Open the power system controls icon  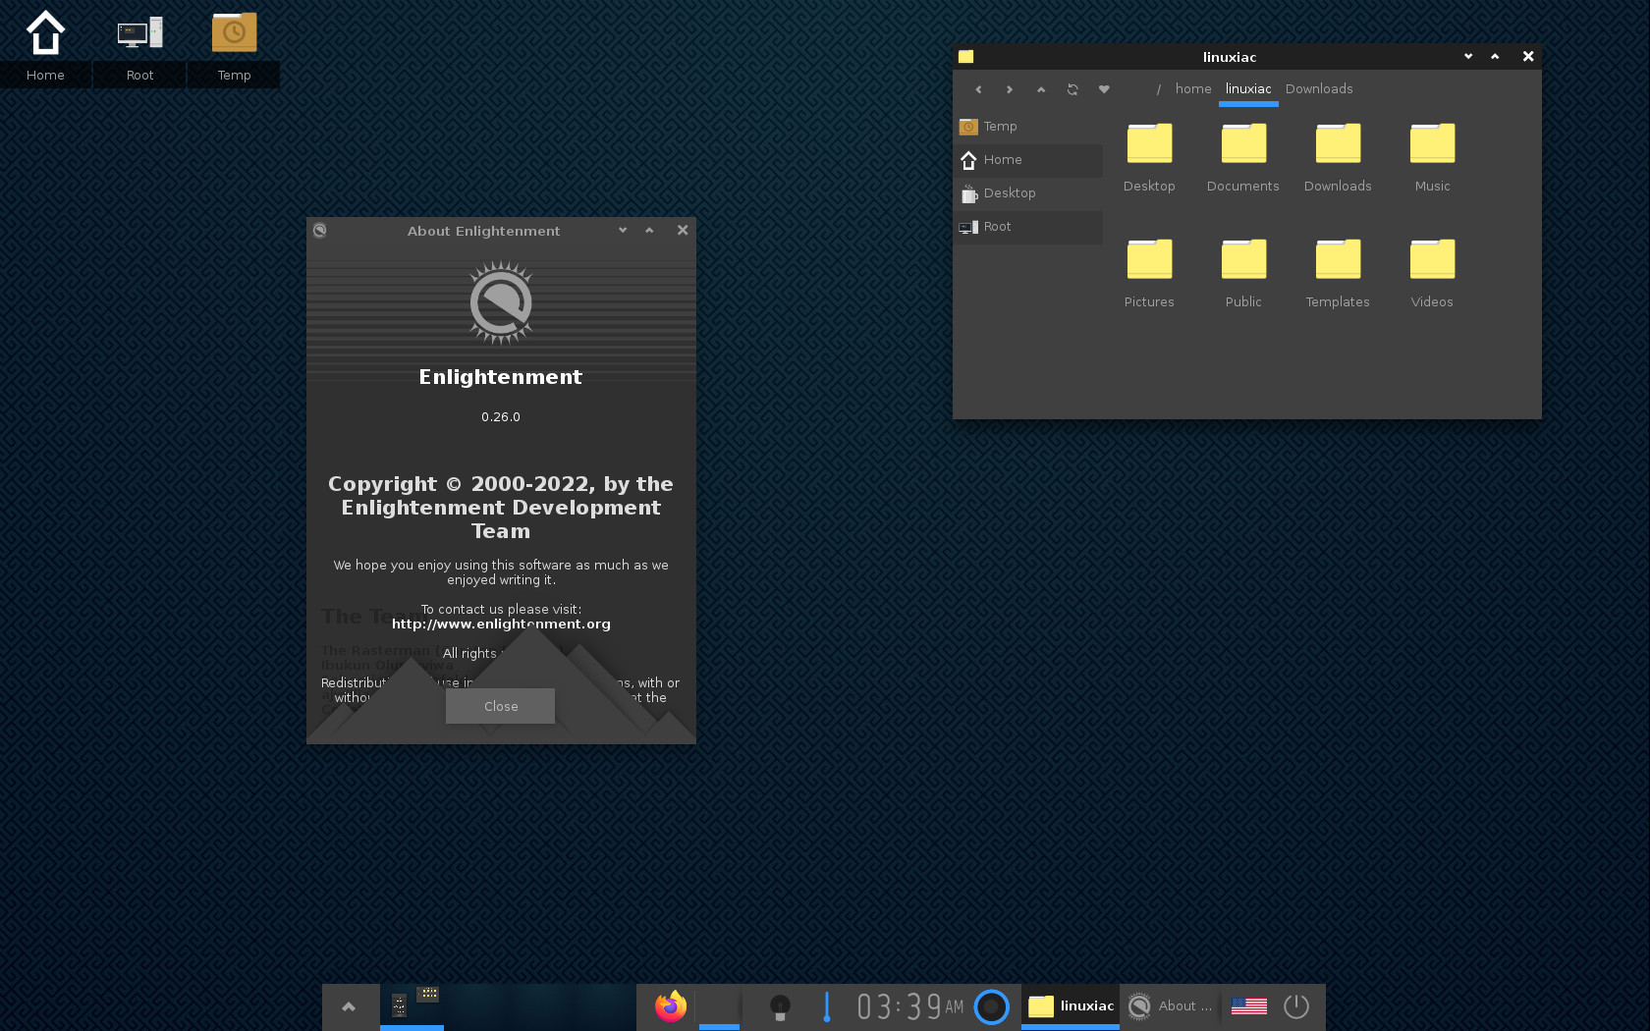pyautogui.click(x=1296, y=1006)
